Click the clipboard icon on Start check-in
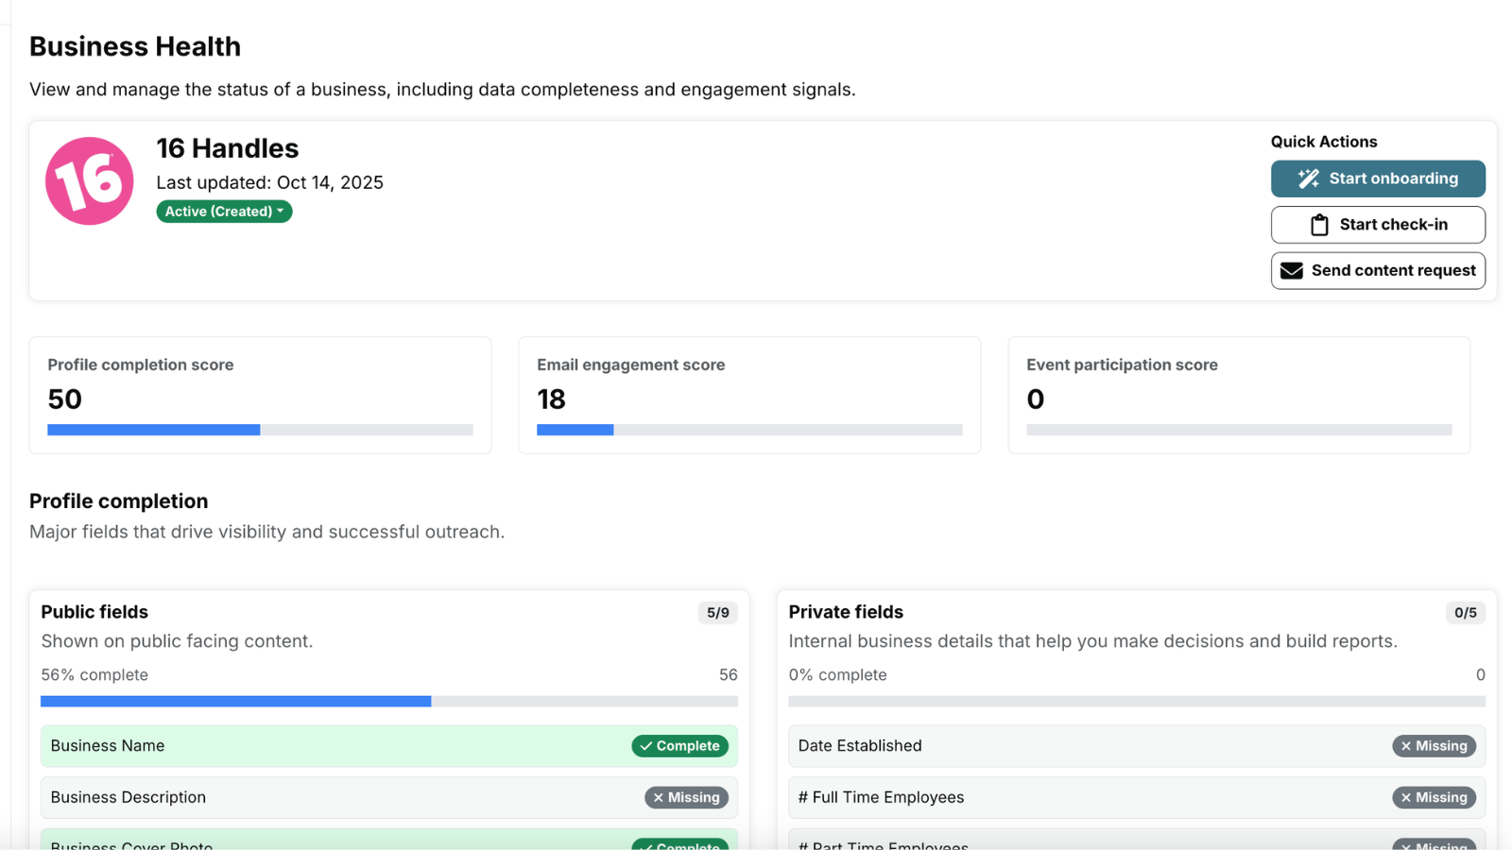This screenshot has height=850, width=1512. [1319, 225]
